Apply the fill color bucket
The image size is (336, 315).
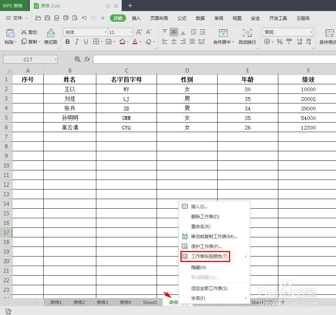pos(122,42)
